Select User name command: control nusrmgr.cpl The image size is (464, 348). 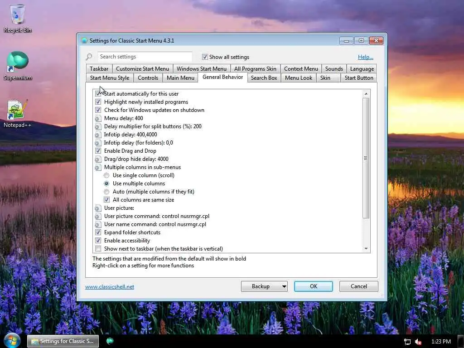coord(155,224)
